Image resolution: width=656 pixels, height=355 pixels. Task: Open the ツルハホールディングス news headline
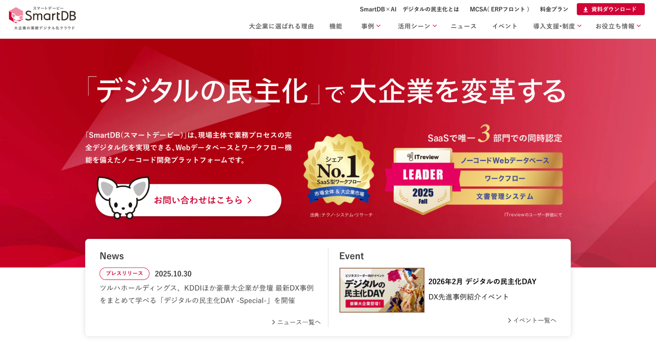[x=207, y=294]
